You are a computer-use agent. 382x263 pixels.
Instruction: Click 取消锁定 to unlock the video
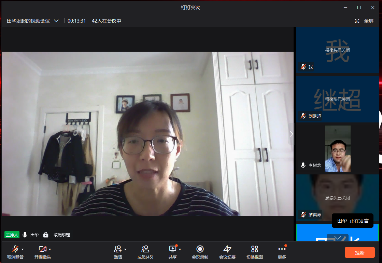(61, 235)
